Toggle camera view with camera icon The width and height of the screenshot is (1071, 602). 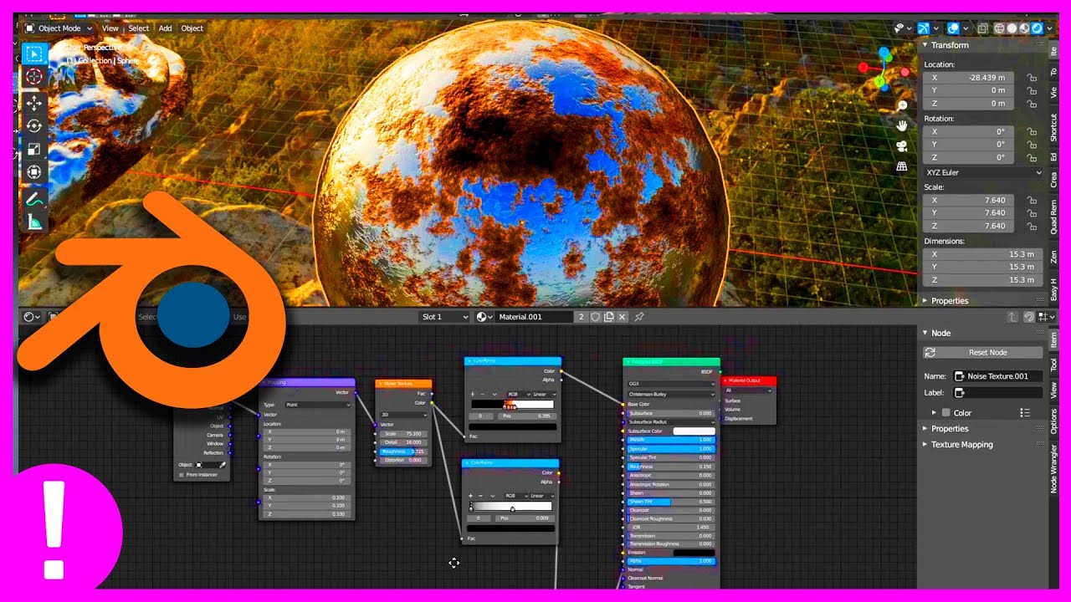(x=902, y=145)
